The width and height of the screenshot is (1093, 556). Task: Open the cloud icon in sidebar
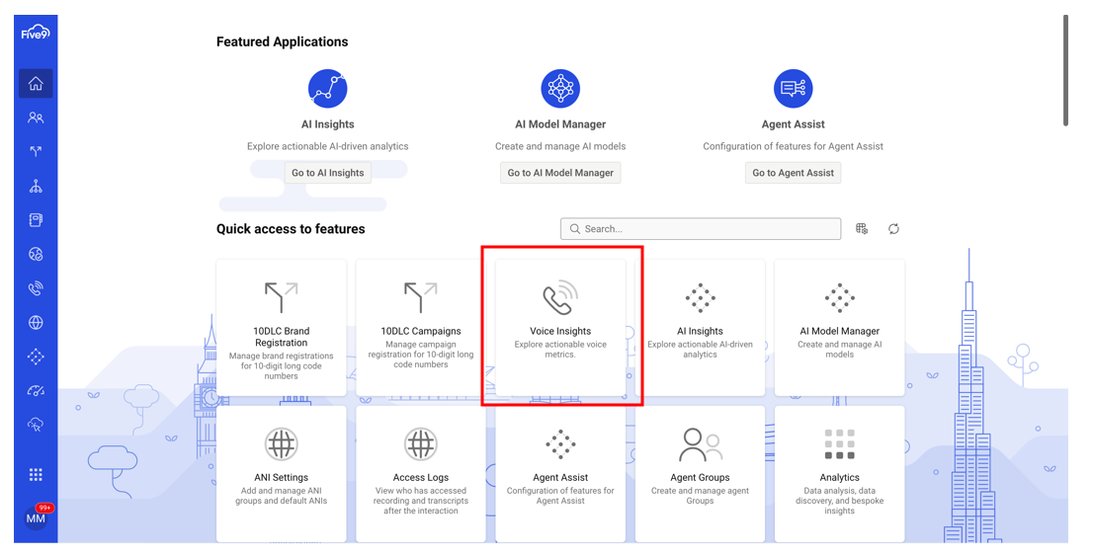(36, 425)
